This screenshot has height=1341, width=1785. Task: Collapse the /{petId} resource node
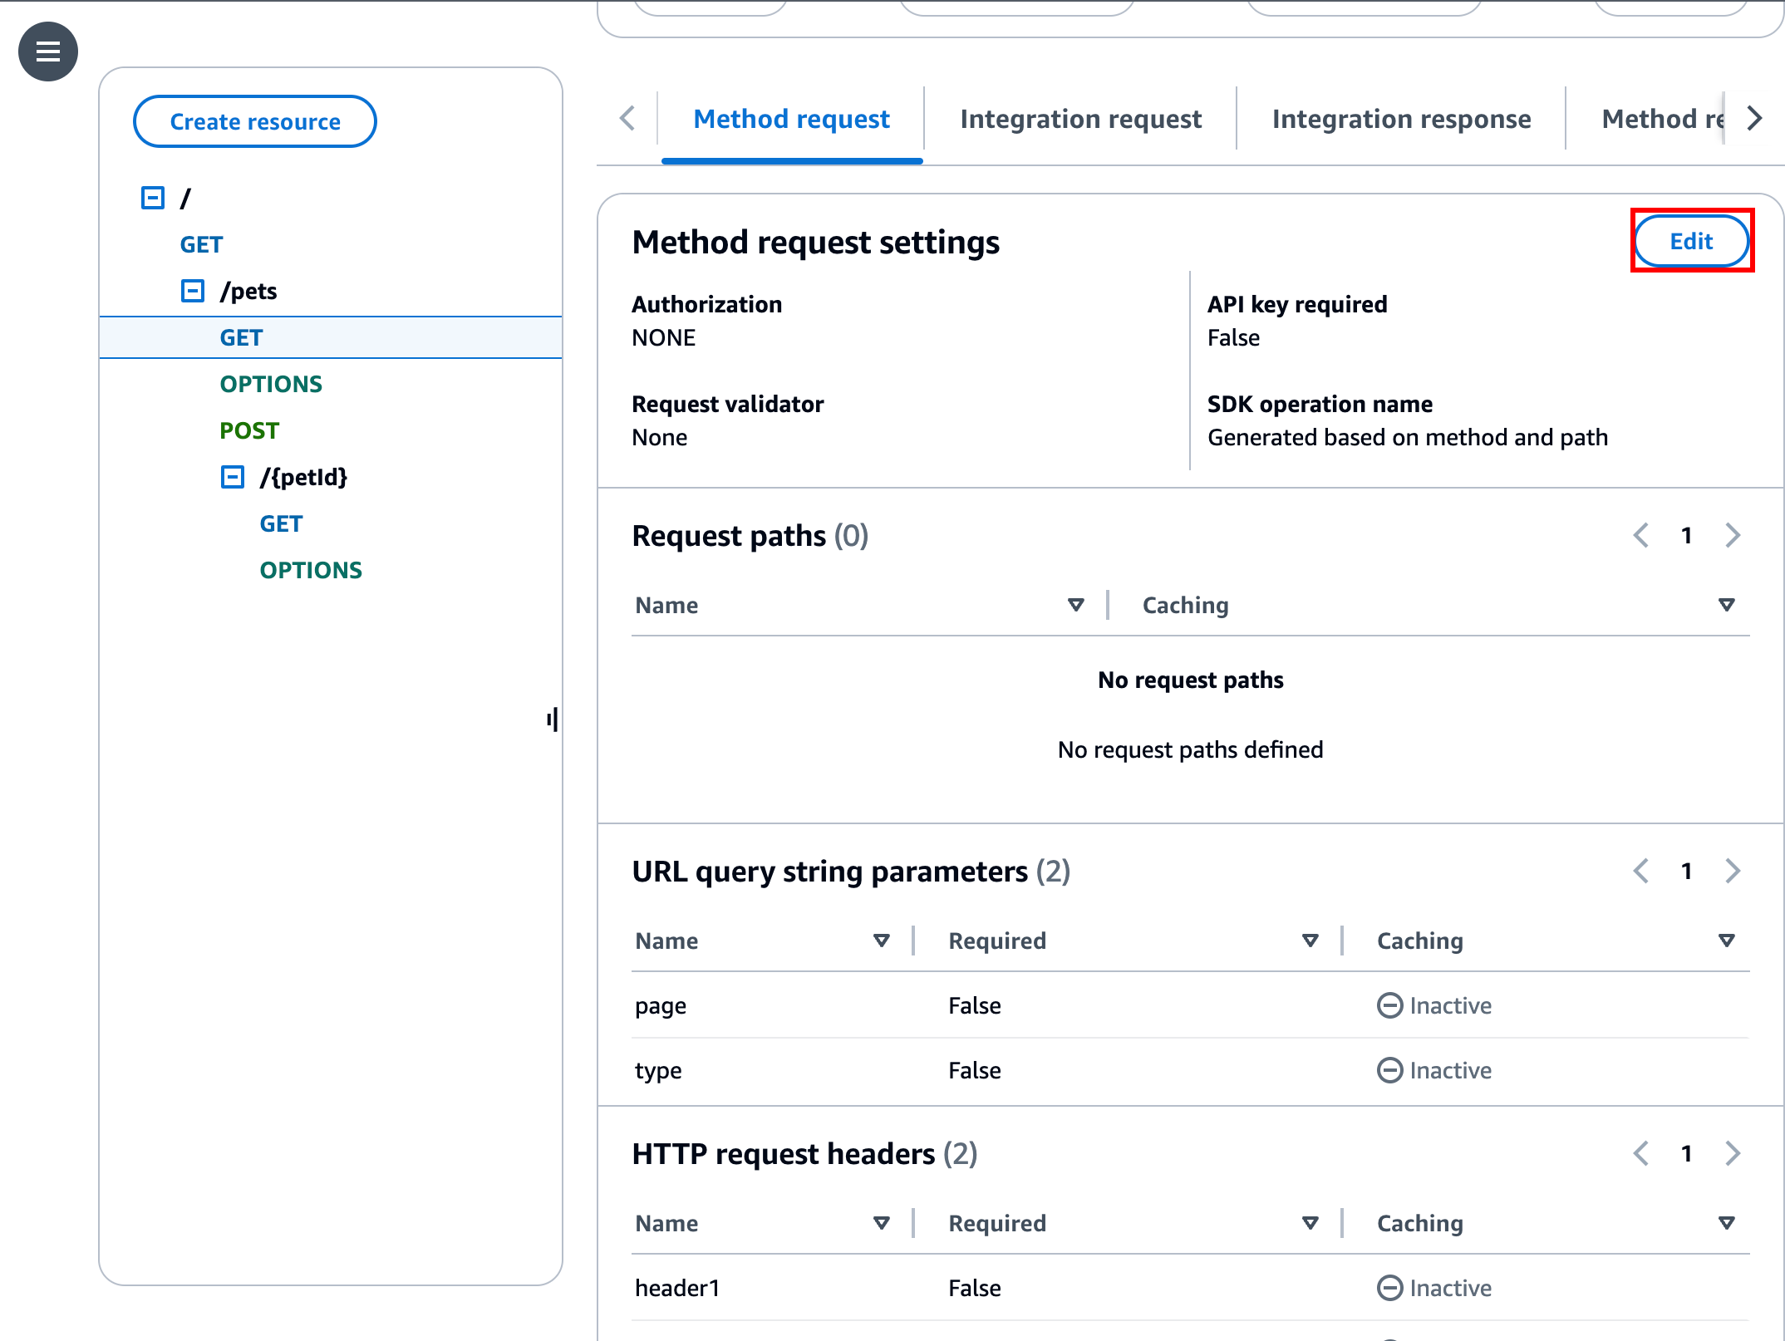click(x=232, y=477)
